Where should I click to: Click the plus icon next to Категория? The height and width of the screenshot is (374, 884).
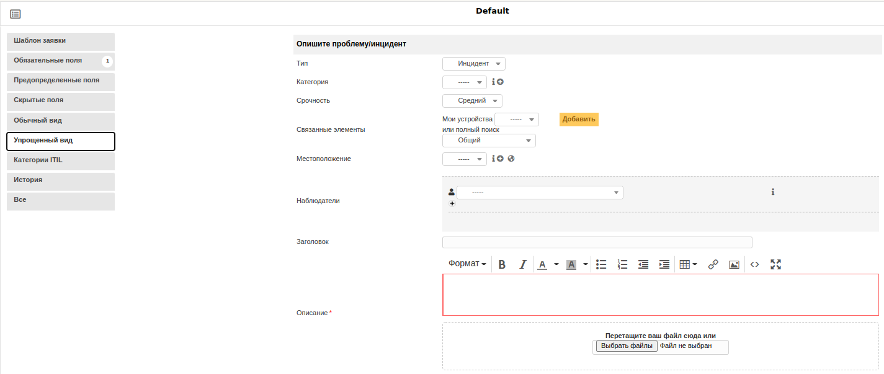click(500, 82)
